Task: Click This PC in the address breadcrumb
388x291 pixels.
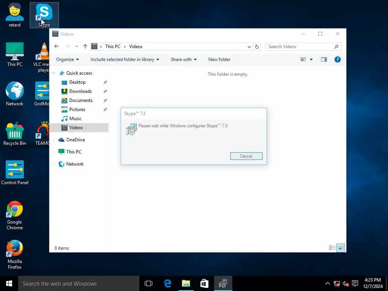Action: click(113, 47)
